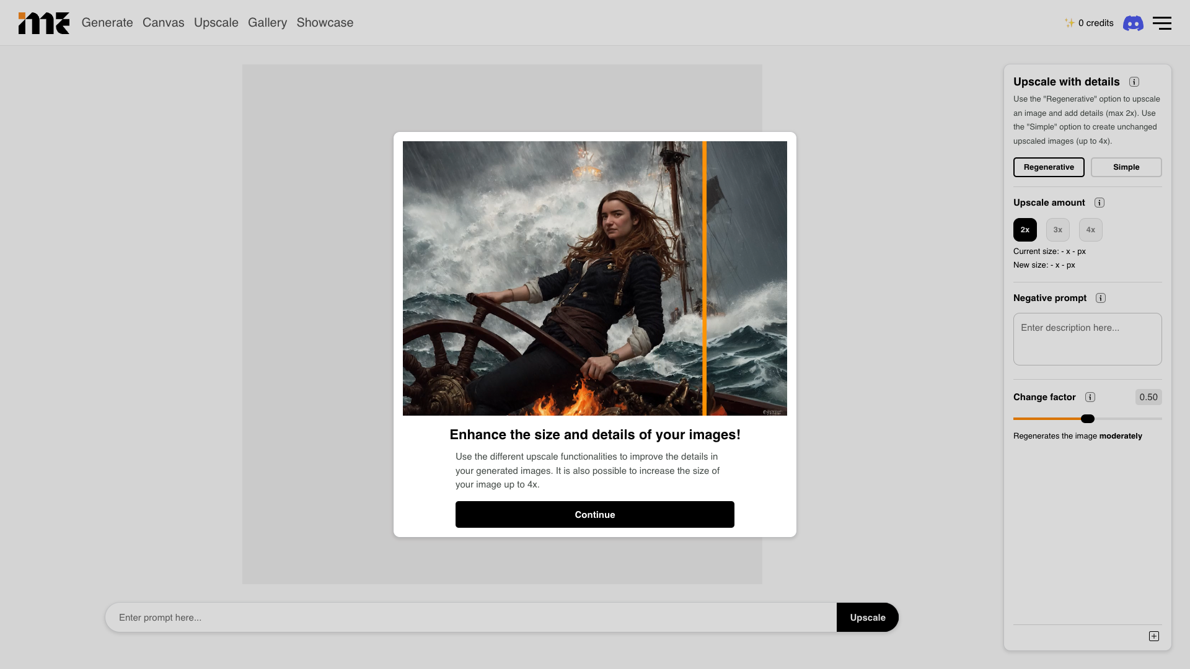Focus the Negative prompt description field
The image size is (1190, 669).
coord(1087,339)
